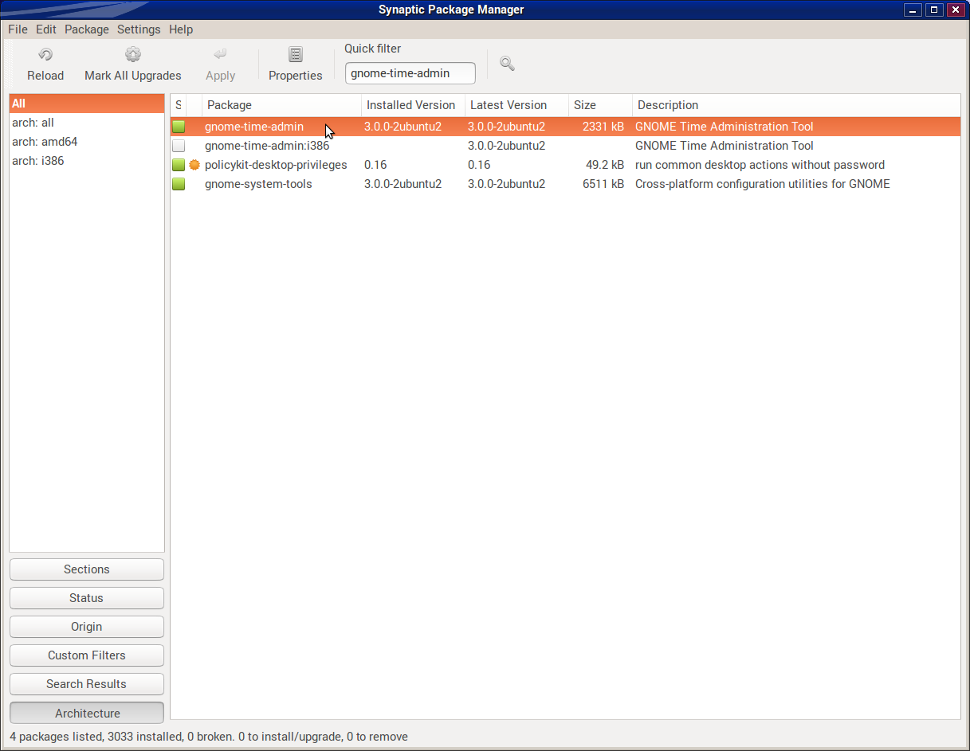The image size is (970, 751).
Task: Toggle the status box of gnome-system-tools
Action: coord(179,184)
